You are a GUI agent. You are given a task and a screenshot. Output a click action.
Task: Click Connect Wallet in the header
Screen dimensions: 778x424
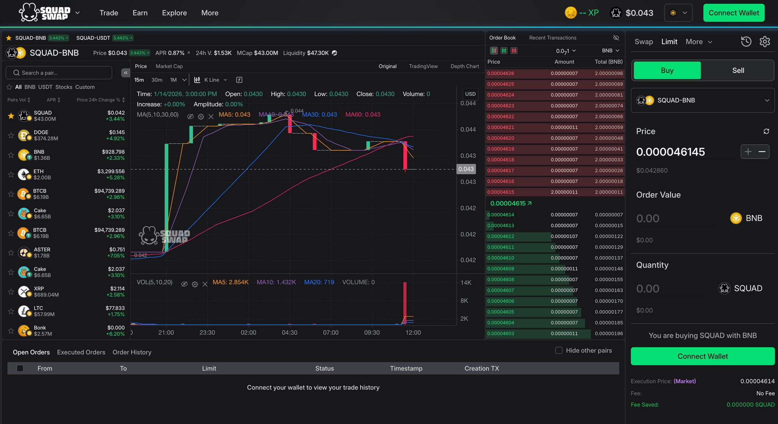coord(734,13)
